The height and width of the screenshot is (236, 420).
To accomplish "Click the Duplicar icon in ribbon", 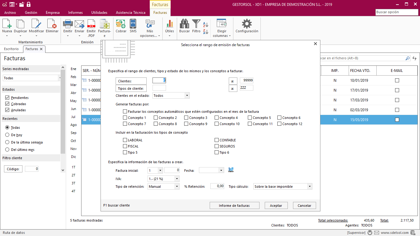I will pos(20,24).
